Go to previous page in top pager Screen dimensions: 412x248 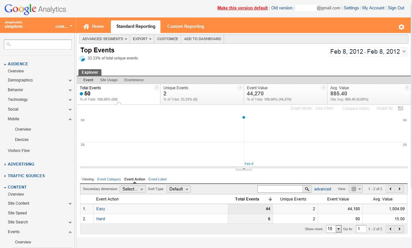(391, 189)
